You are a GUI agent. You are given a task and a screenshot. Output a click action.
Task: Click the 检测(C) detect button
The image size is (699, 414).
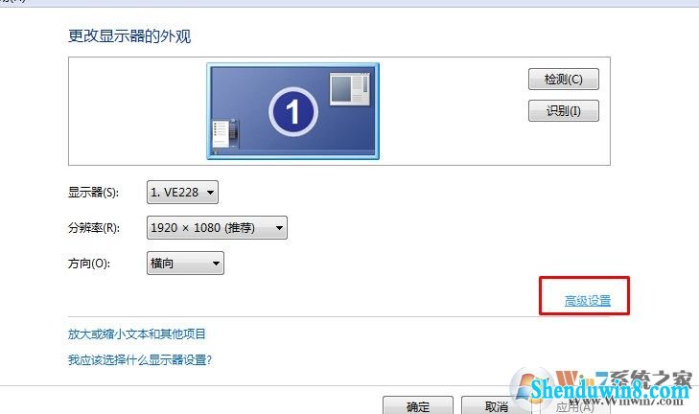tap(564, 80)
